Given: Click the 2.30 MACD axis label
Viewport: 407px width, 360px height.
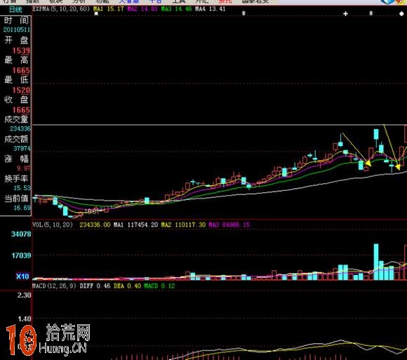Looking at the screenshot, I should tap(24, 295).
